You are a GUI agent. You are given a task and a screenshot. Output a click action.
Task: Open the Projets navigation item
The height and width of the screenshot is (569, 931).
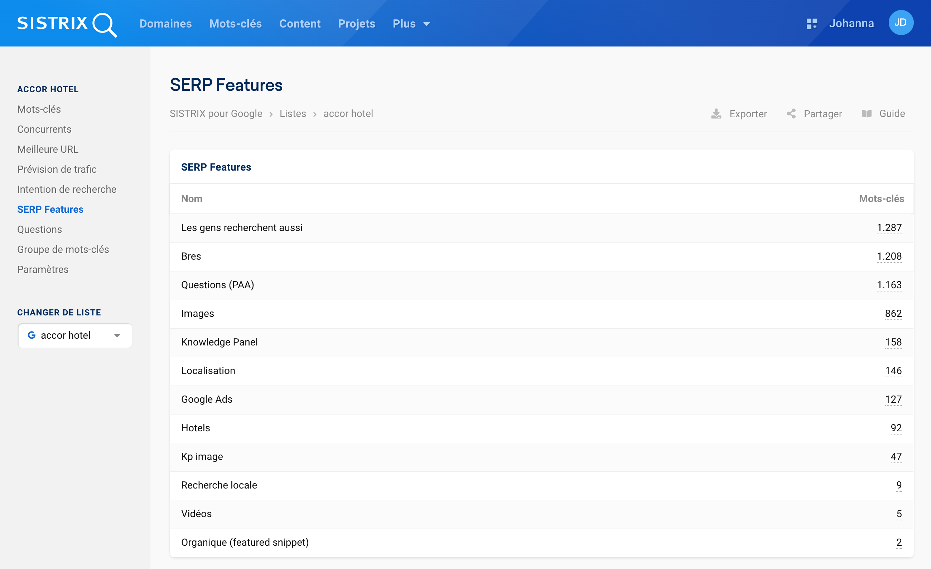click(356, 24)
